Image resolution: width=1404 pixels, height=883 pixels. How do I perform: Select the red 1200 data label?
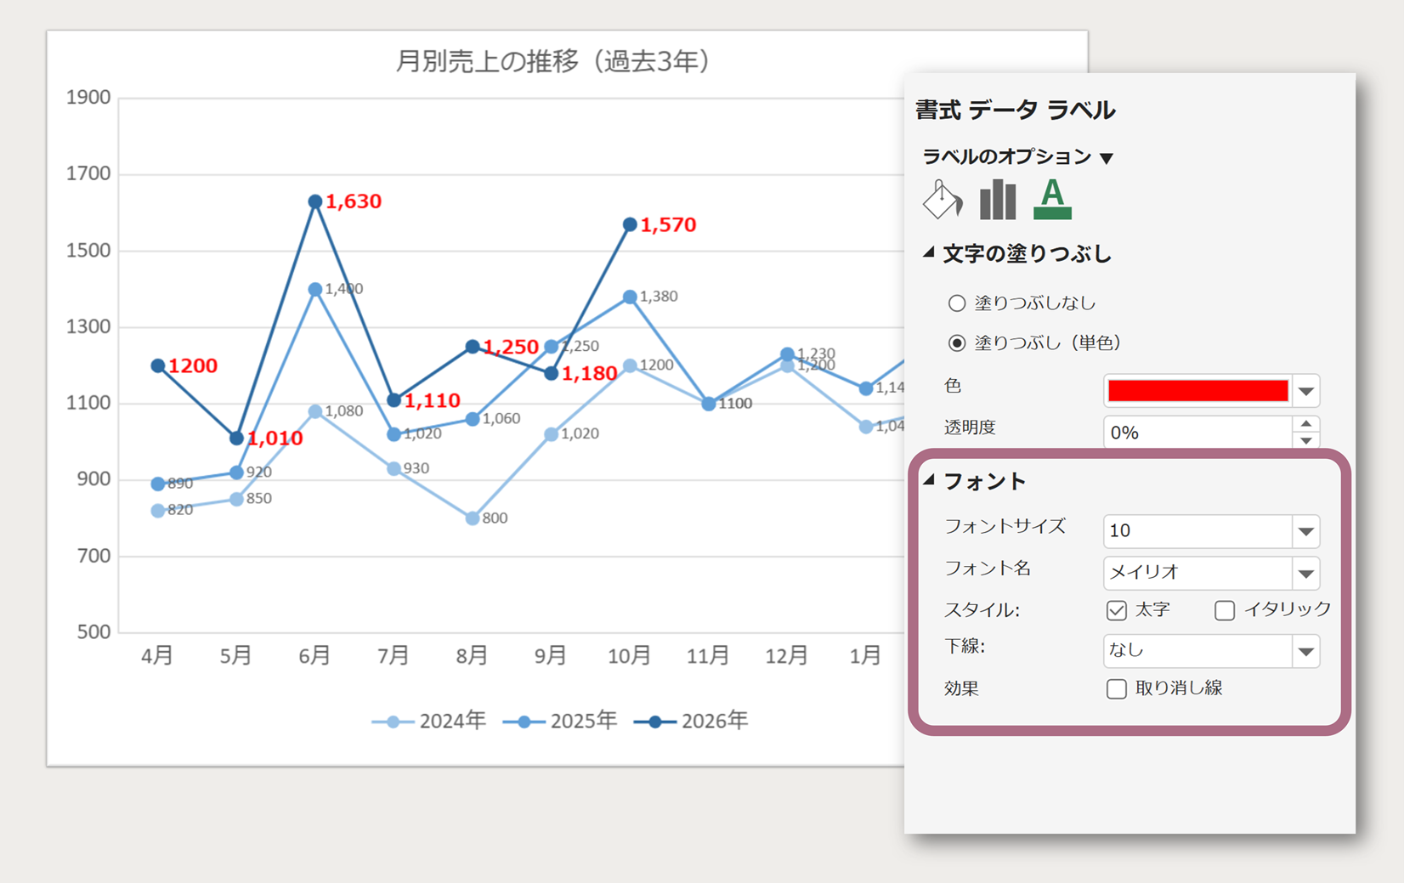(x=193, y=365)
